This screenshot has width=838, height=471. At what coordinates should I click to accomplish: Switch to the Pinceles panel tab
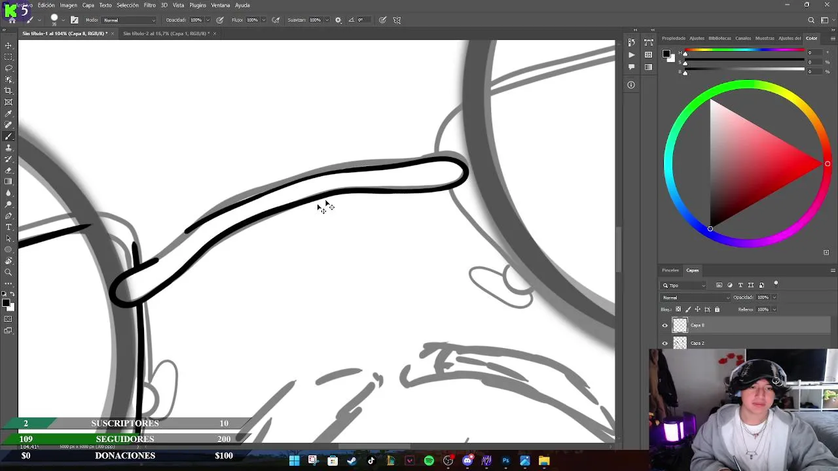[x=670, y=270]
